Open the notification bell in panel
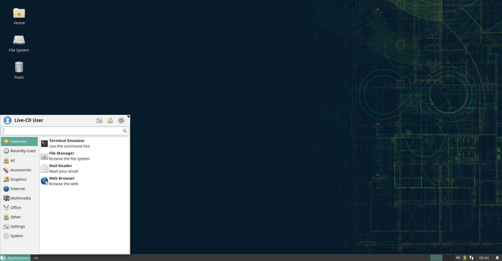This screenshot has width=502, height=261. tap(497, 258)
